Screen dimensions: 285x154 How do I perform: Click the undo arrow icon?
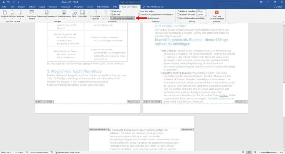[x=8, y=2]
